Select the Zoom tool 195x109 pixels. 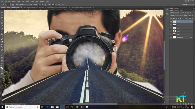2,63
